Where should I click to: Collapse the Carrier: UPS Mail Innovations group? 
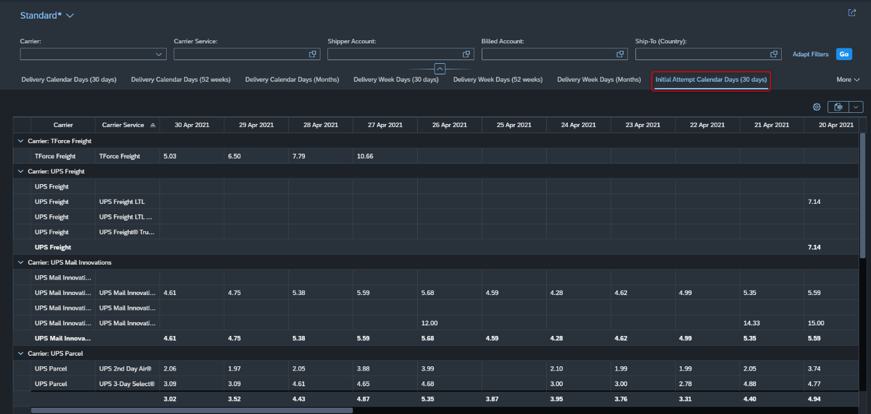[x=20, y=263]
